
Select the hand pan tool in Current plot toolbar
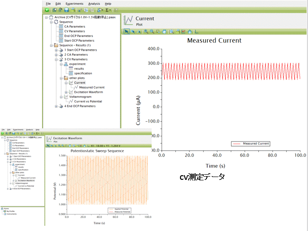(164, 32)
